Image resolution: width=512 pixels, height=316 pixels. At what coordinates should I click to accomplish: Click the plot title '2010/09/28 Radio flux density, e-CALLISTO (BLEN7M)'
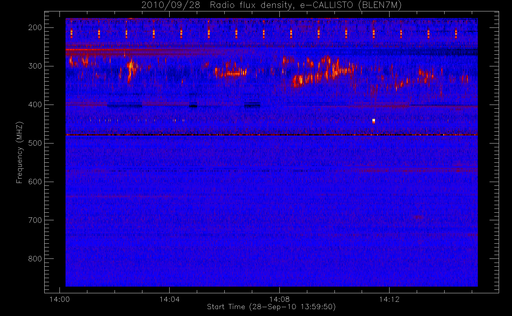[272, 5]
